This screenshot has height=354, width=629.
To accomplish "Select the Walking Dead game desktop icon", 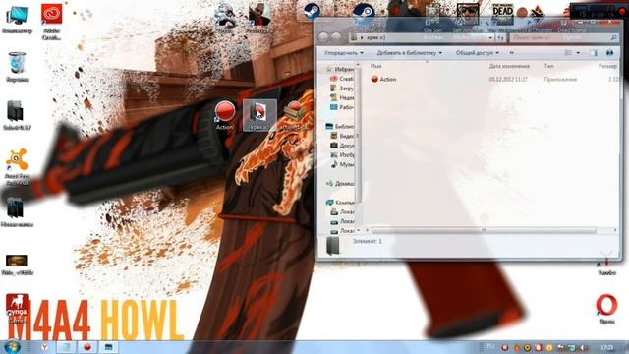I will [x=502, y=16].
